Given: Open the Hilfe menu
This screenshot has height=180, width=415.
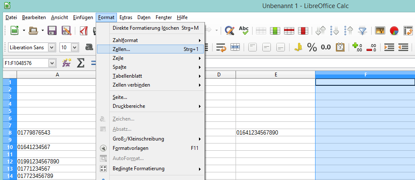Looking at the screenshot, I should point(182,17).
